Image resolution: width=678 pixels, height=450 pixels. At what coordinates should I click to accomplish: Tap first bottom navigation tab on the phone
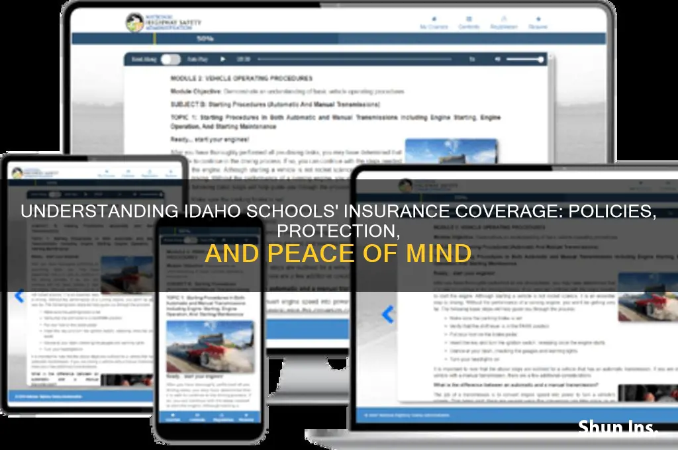coord(173,417)
